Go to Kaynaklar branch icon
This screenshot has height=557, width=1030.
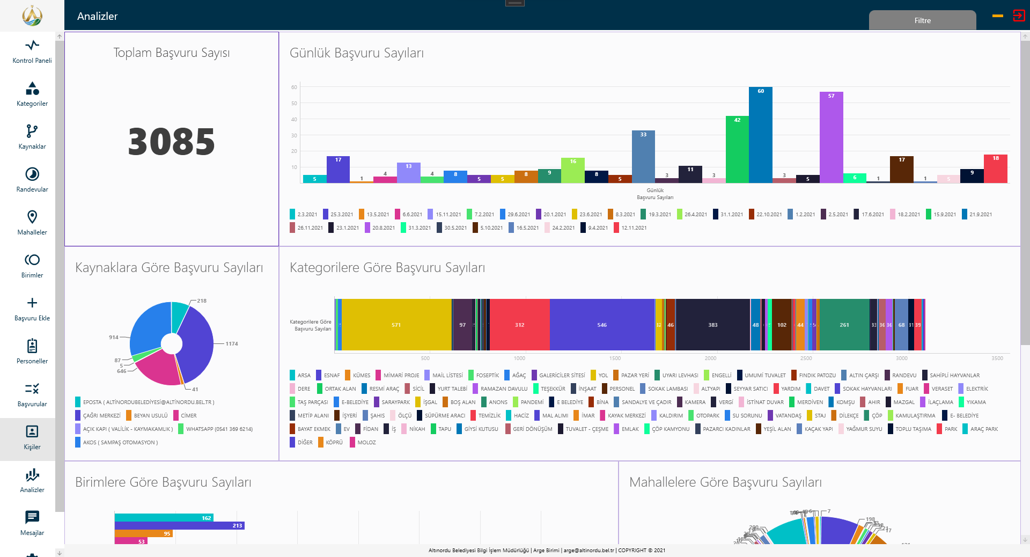[32, 131]
